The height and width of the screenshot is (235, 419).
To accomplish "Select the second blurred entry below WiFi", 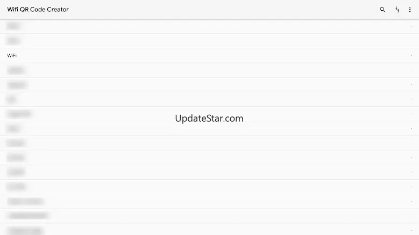I will (x=210, y=85).
